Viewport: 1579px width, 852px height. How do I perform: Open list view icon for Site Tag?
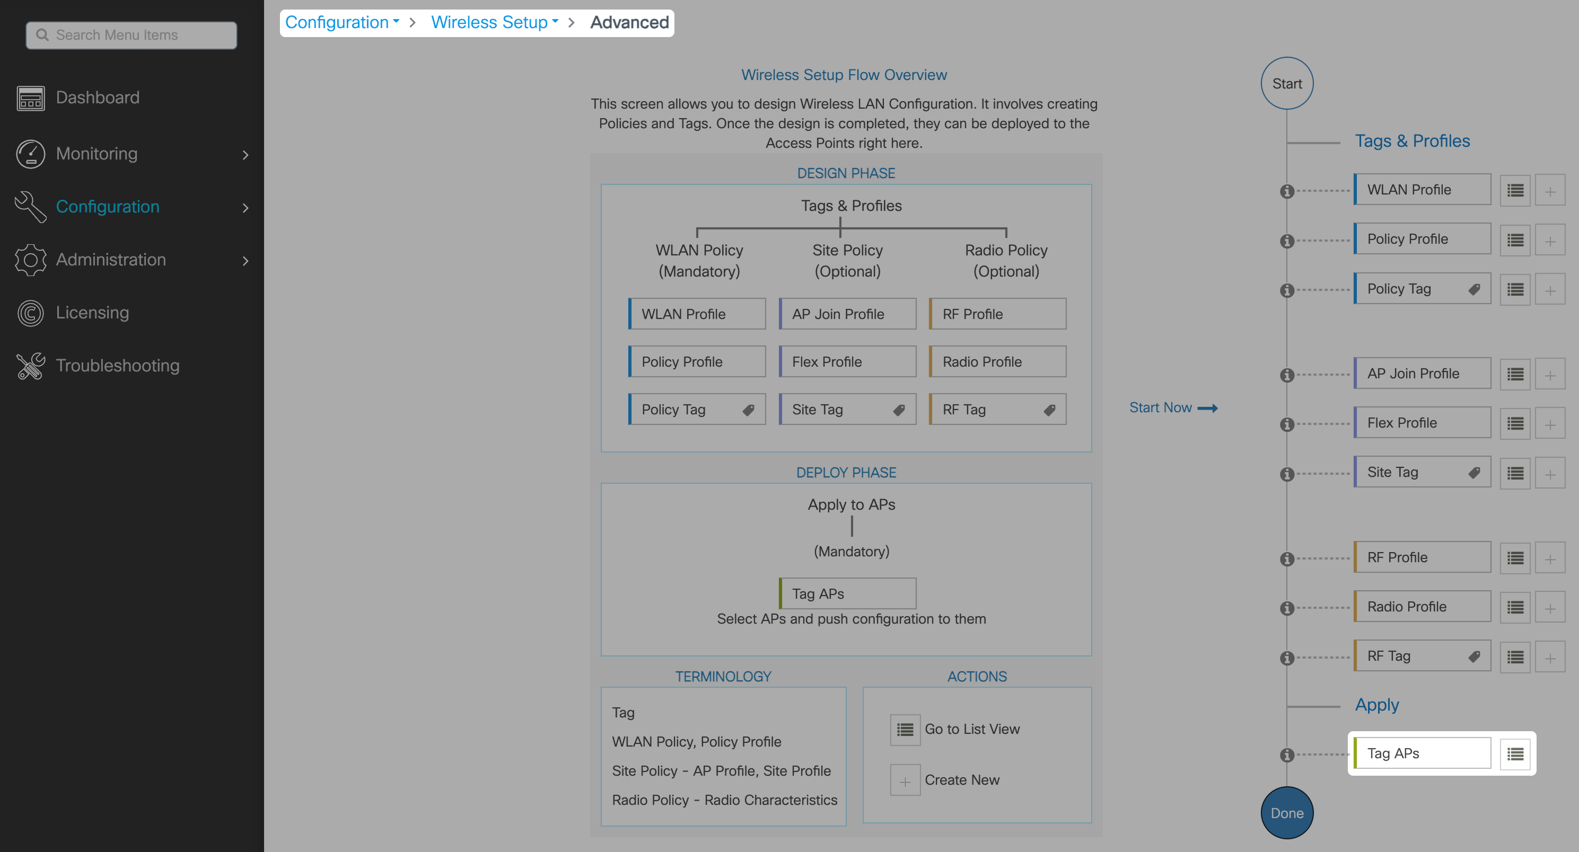[1515, 474]
